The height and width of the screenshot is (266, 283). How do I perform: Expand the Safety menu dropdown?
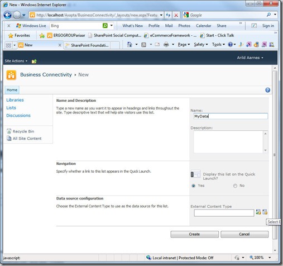point(201,45)
